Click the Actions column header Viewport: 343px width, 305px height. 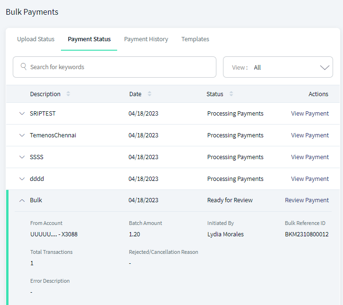click(x=318, y=94)
